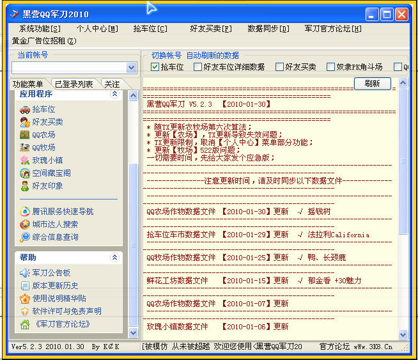The image size is (418, 360).
Task: Switch to 关注 tab
Action: (112, 84)
